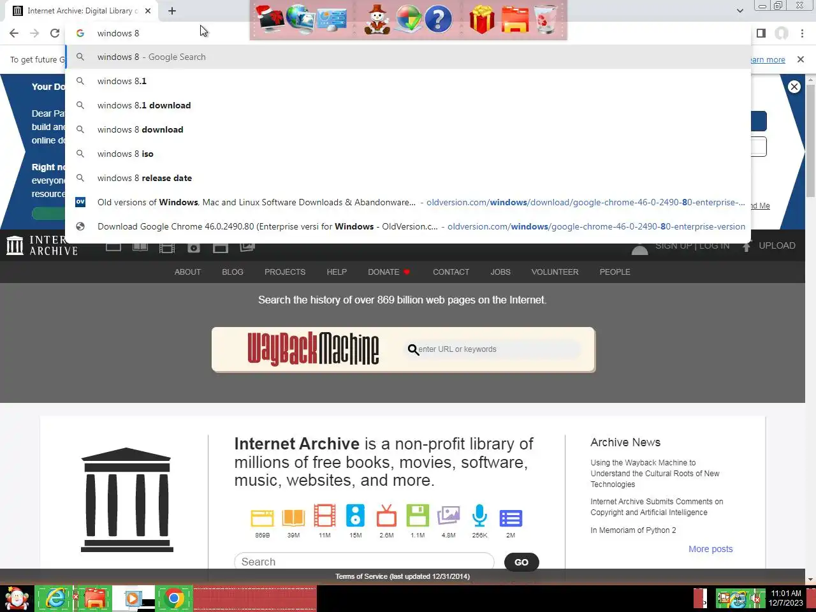Select the 'windows 8.1 download' suggestion
Viewport: 816px width, 612px height.
pyautogui.click(x=408, y=105)
